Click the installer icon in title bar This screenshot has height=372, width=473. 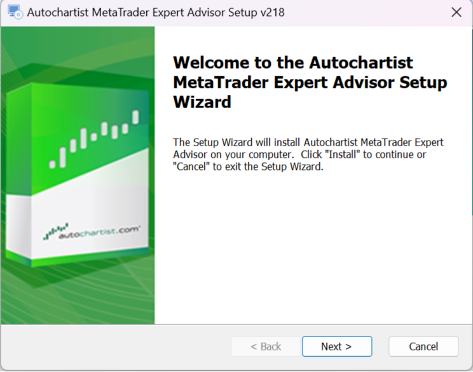coord(15,12)
